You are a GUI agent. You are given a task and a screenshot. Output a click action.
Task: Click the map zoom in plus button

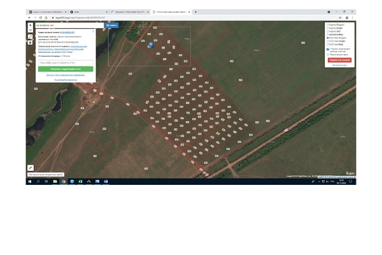(x=31, y=25)
